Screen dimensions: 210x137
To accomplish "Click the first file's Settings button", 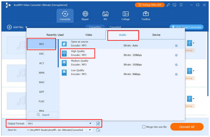I will coord(189,50).
